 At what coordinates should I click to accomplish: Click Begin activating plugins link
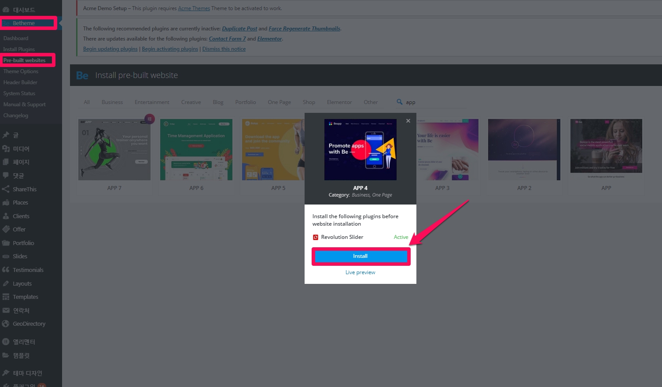(170, 49)
